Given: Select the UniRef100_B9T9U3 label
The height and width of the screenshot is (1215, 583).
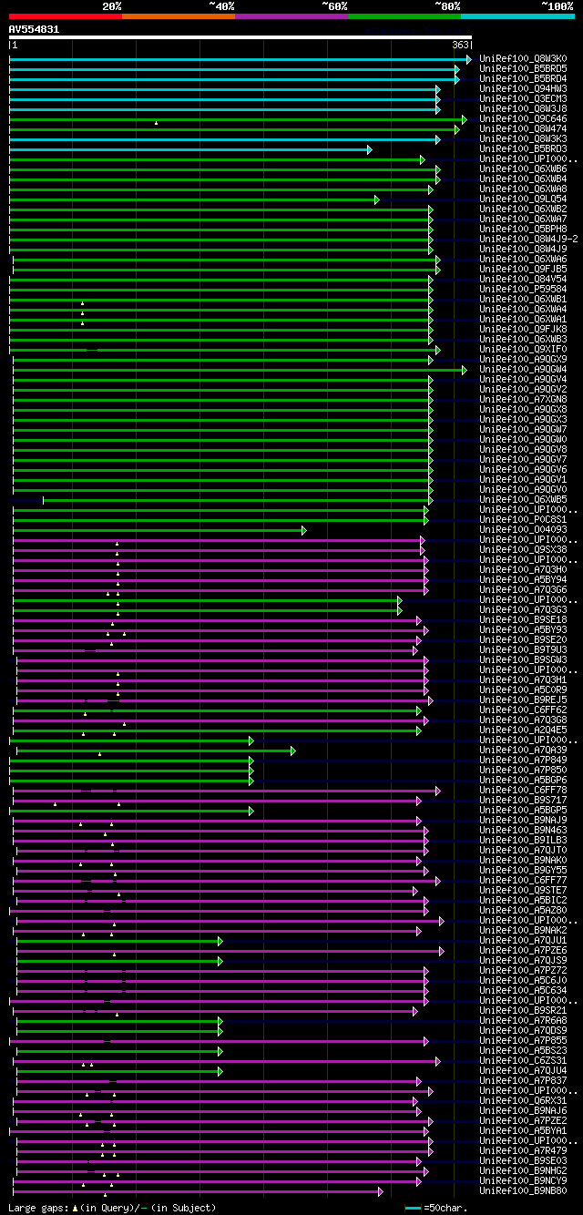Looking at the screenshot, I should click(524, 649).
